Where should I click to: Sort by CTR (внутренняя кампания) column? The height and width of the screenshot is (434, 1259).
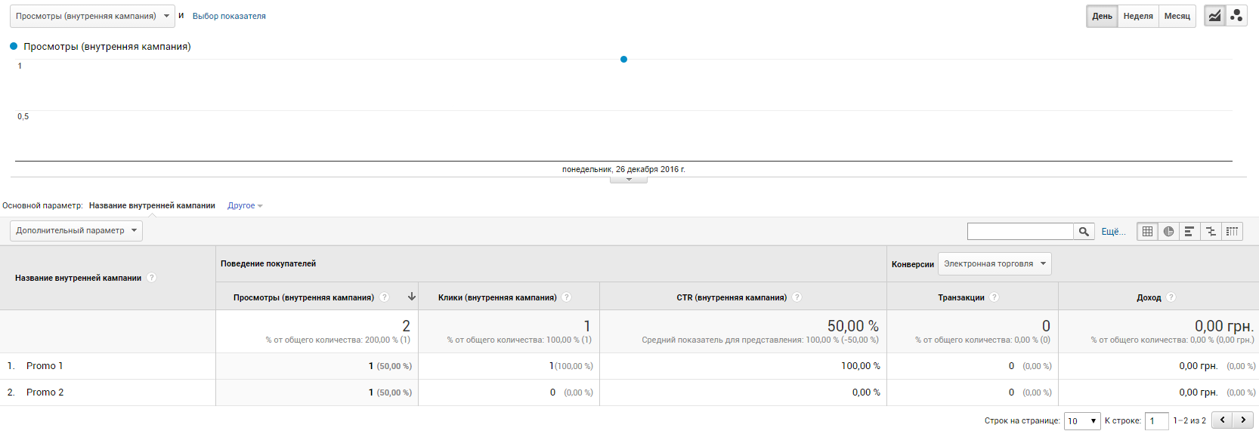pos(732,297)
